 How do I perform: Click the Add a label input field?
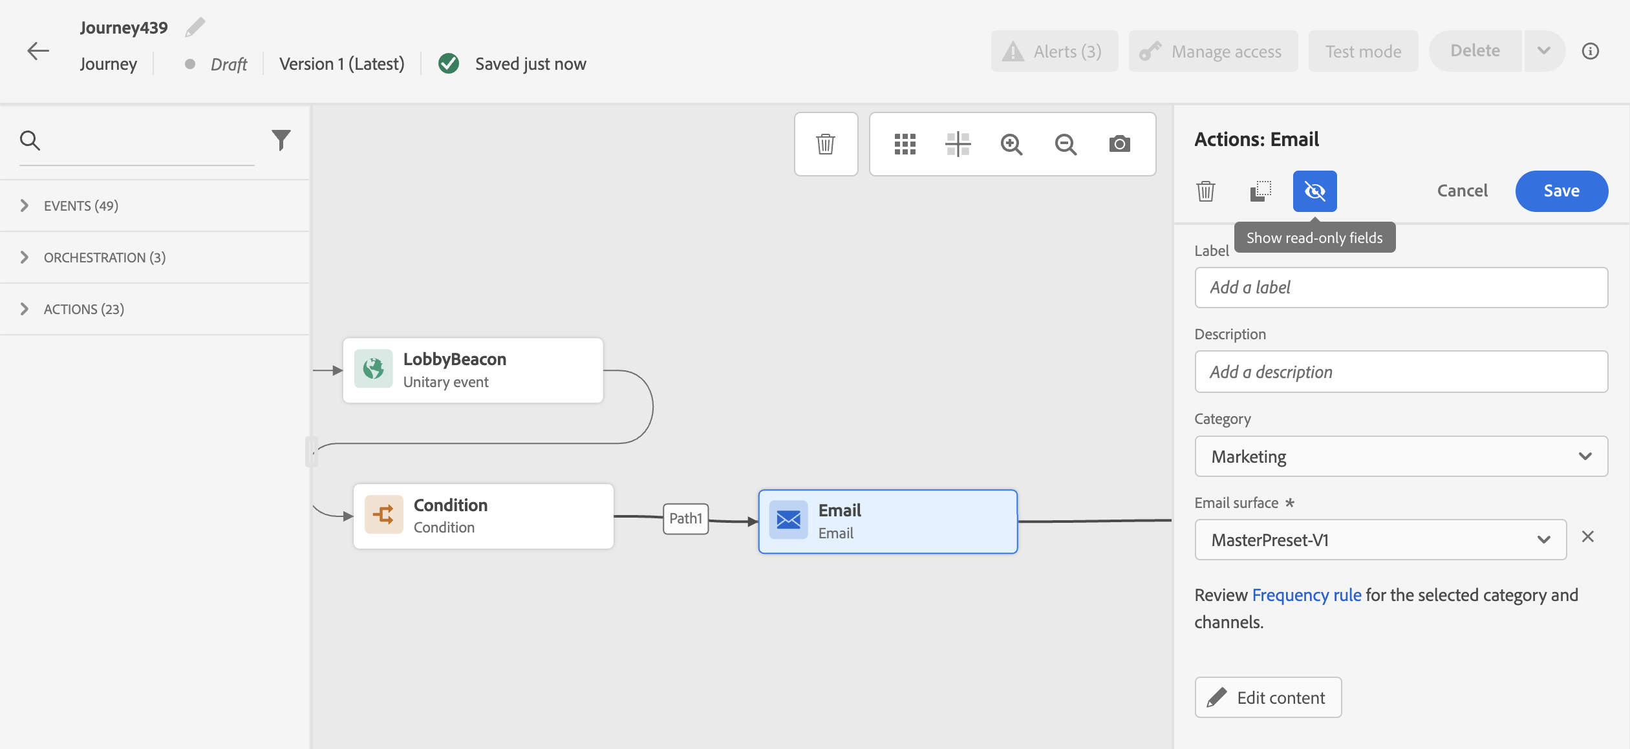1400,288
